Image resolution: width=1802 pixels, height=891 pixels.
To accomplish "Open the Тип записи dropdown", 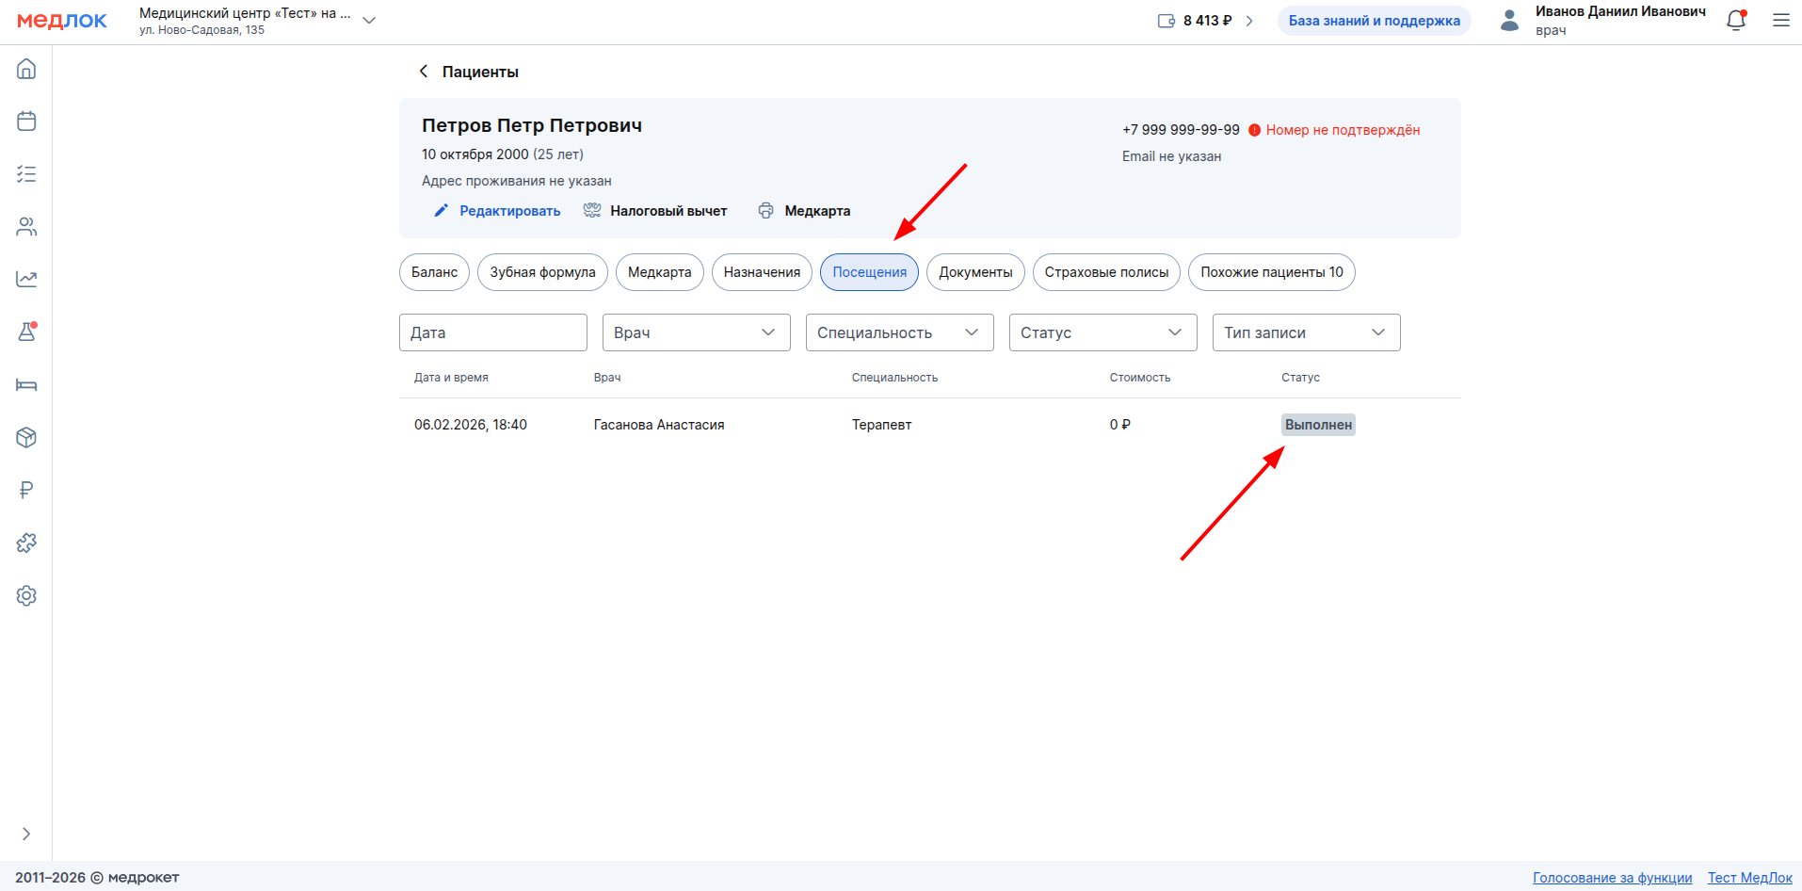I will click(x=1306, y=332).
